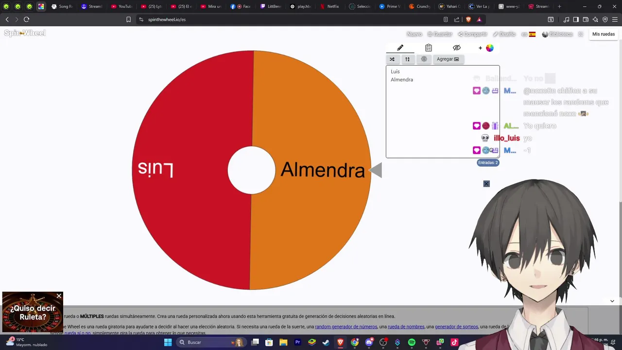Spin the wheel by clicking its white center
This screenshot has width=622, height=350.
point(251,170)
